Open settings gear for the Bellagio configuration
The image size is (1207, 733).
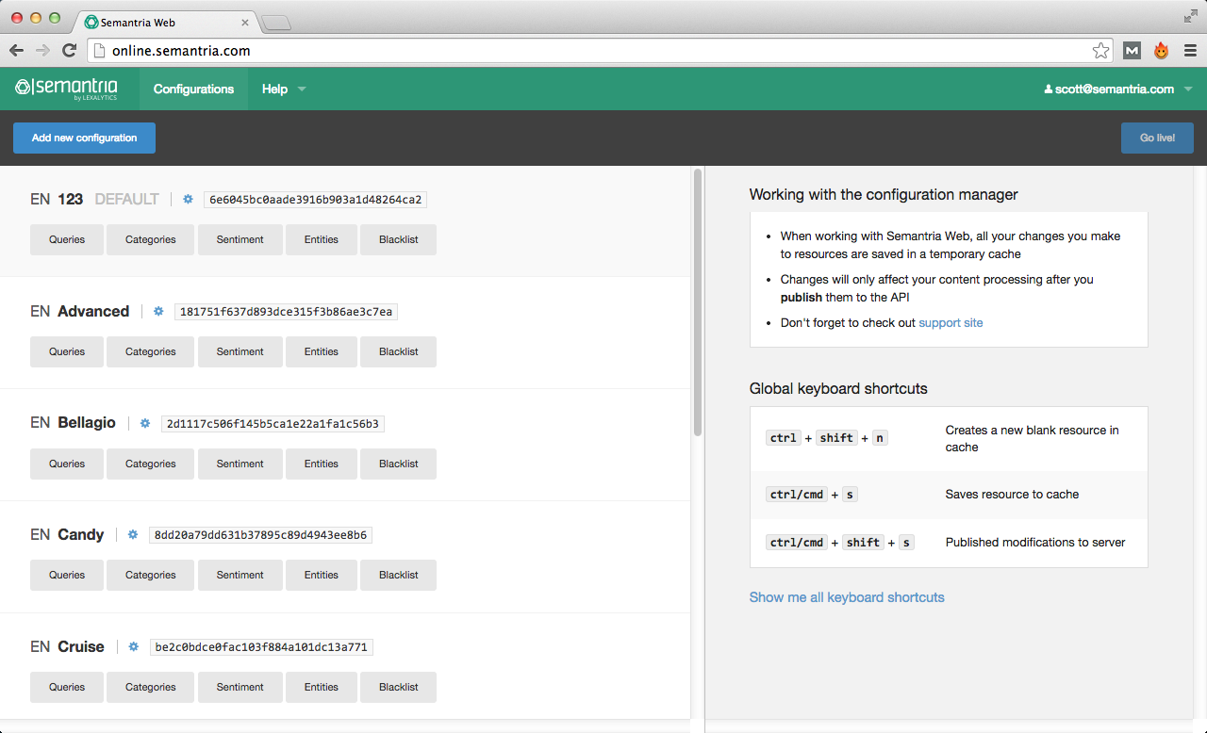pyautogui.click(x=144, y=423)
